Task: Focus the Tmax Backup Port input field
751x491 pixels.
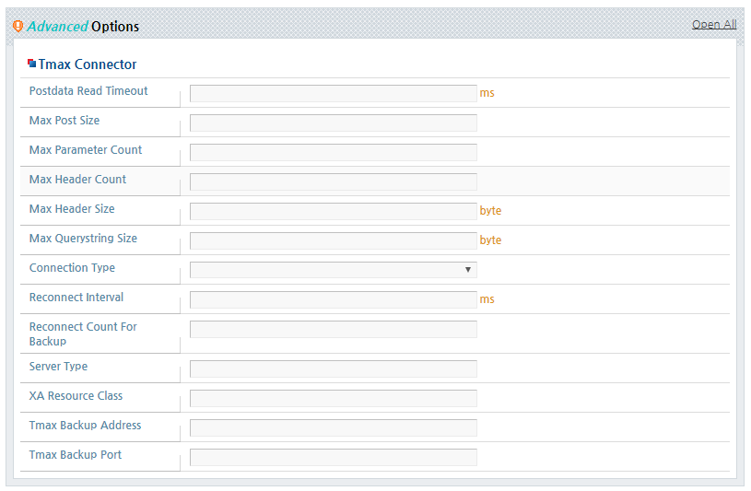Action: point(334,457)
